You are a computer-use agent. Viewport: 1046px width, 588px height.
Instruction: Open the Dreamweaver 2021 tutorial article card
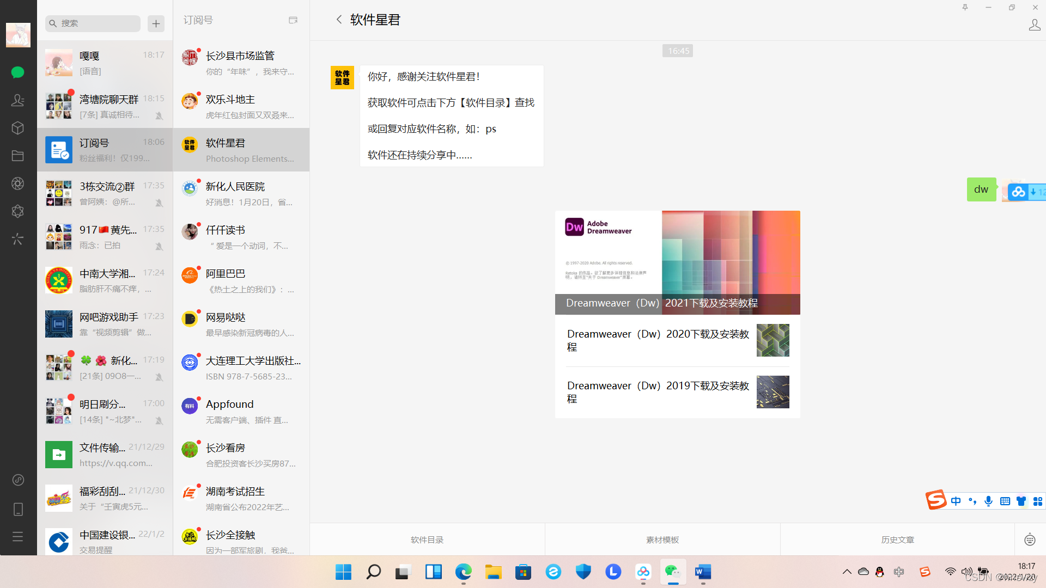677,262
